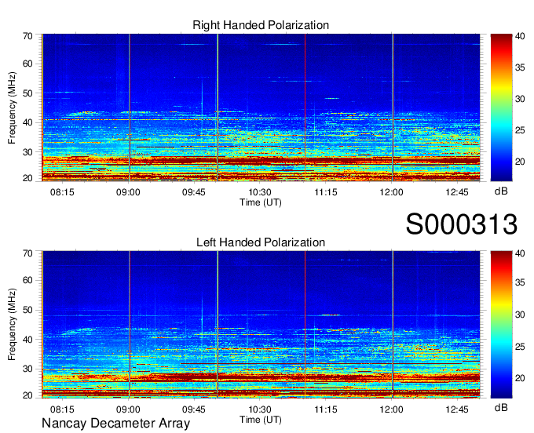This screenshot has width=534, height=433.
Task: Click the 09:00 tick of the Left Handed plot
Action: pos(128,409)
